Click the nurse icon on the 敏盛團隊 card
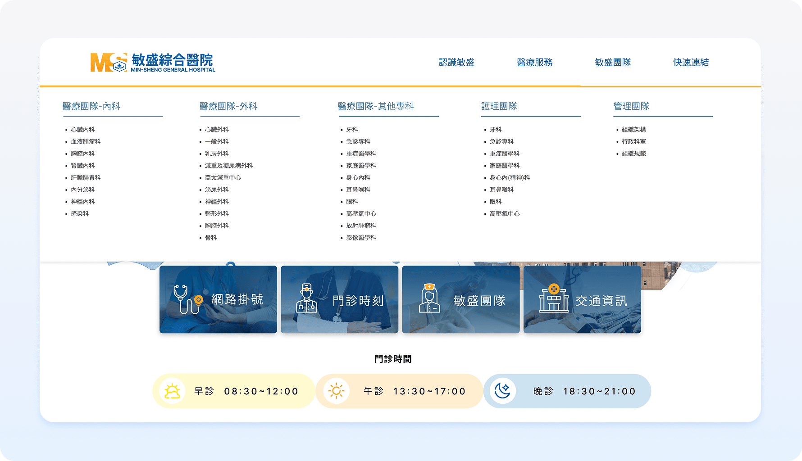 click(429, 298)
